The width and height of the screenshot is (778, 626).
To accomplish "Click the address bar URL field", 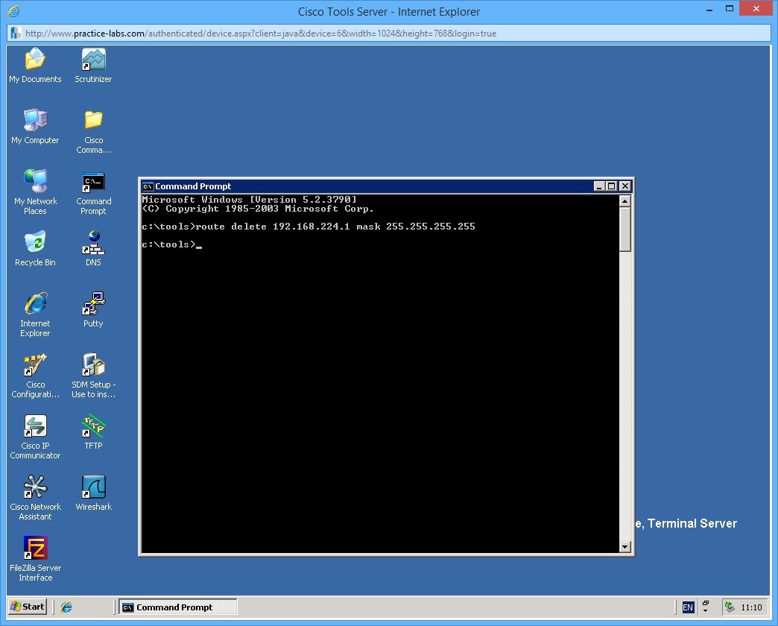I will [298, 33].
